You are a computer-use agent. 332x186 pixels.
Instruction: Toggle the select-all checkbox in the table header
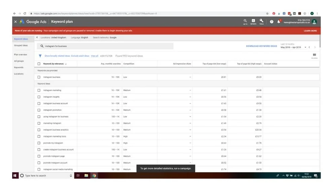pos(39,64)
